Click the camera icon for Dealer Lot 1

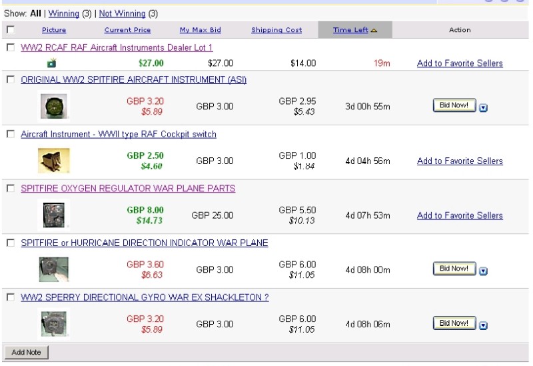52,63
